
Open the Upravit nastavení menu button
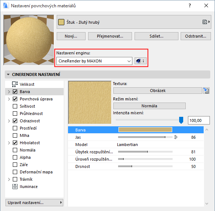[x=34, y=203]
